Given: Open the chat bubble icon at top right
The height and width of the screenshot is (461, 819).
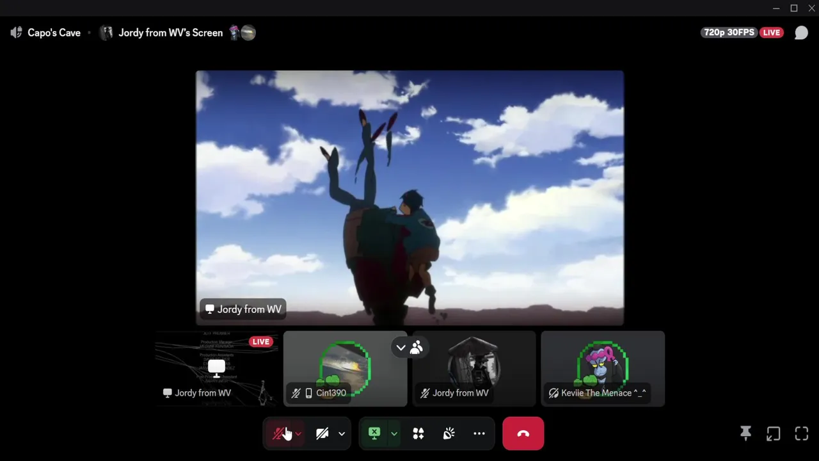Looking at the screenshot, I should 801,33.
